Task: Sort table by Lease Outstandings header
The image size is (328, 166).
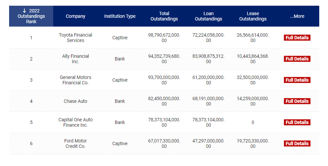Action: [253, 16]
